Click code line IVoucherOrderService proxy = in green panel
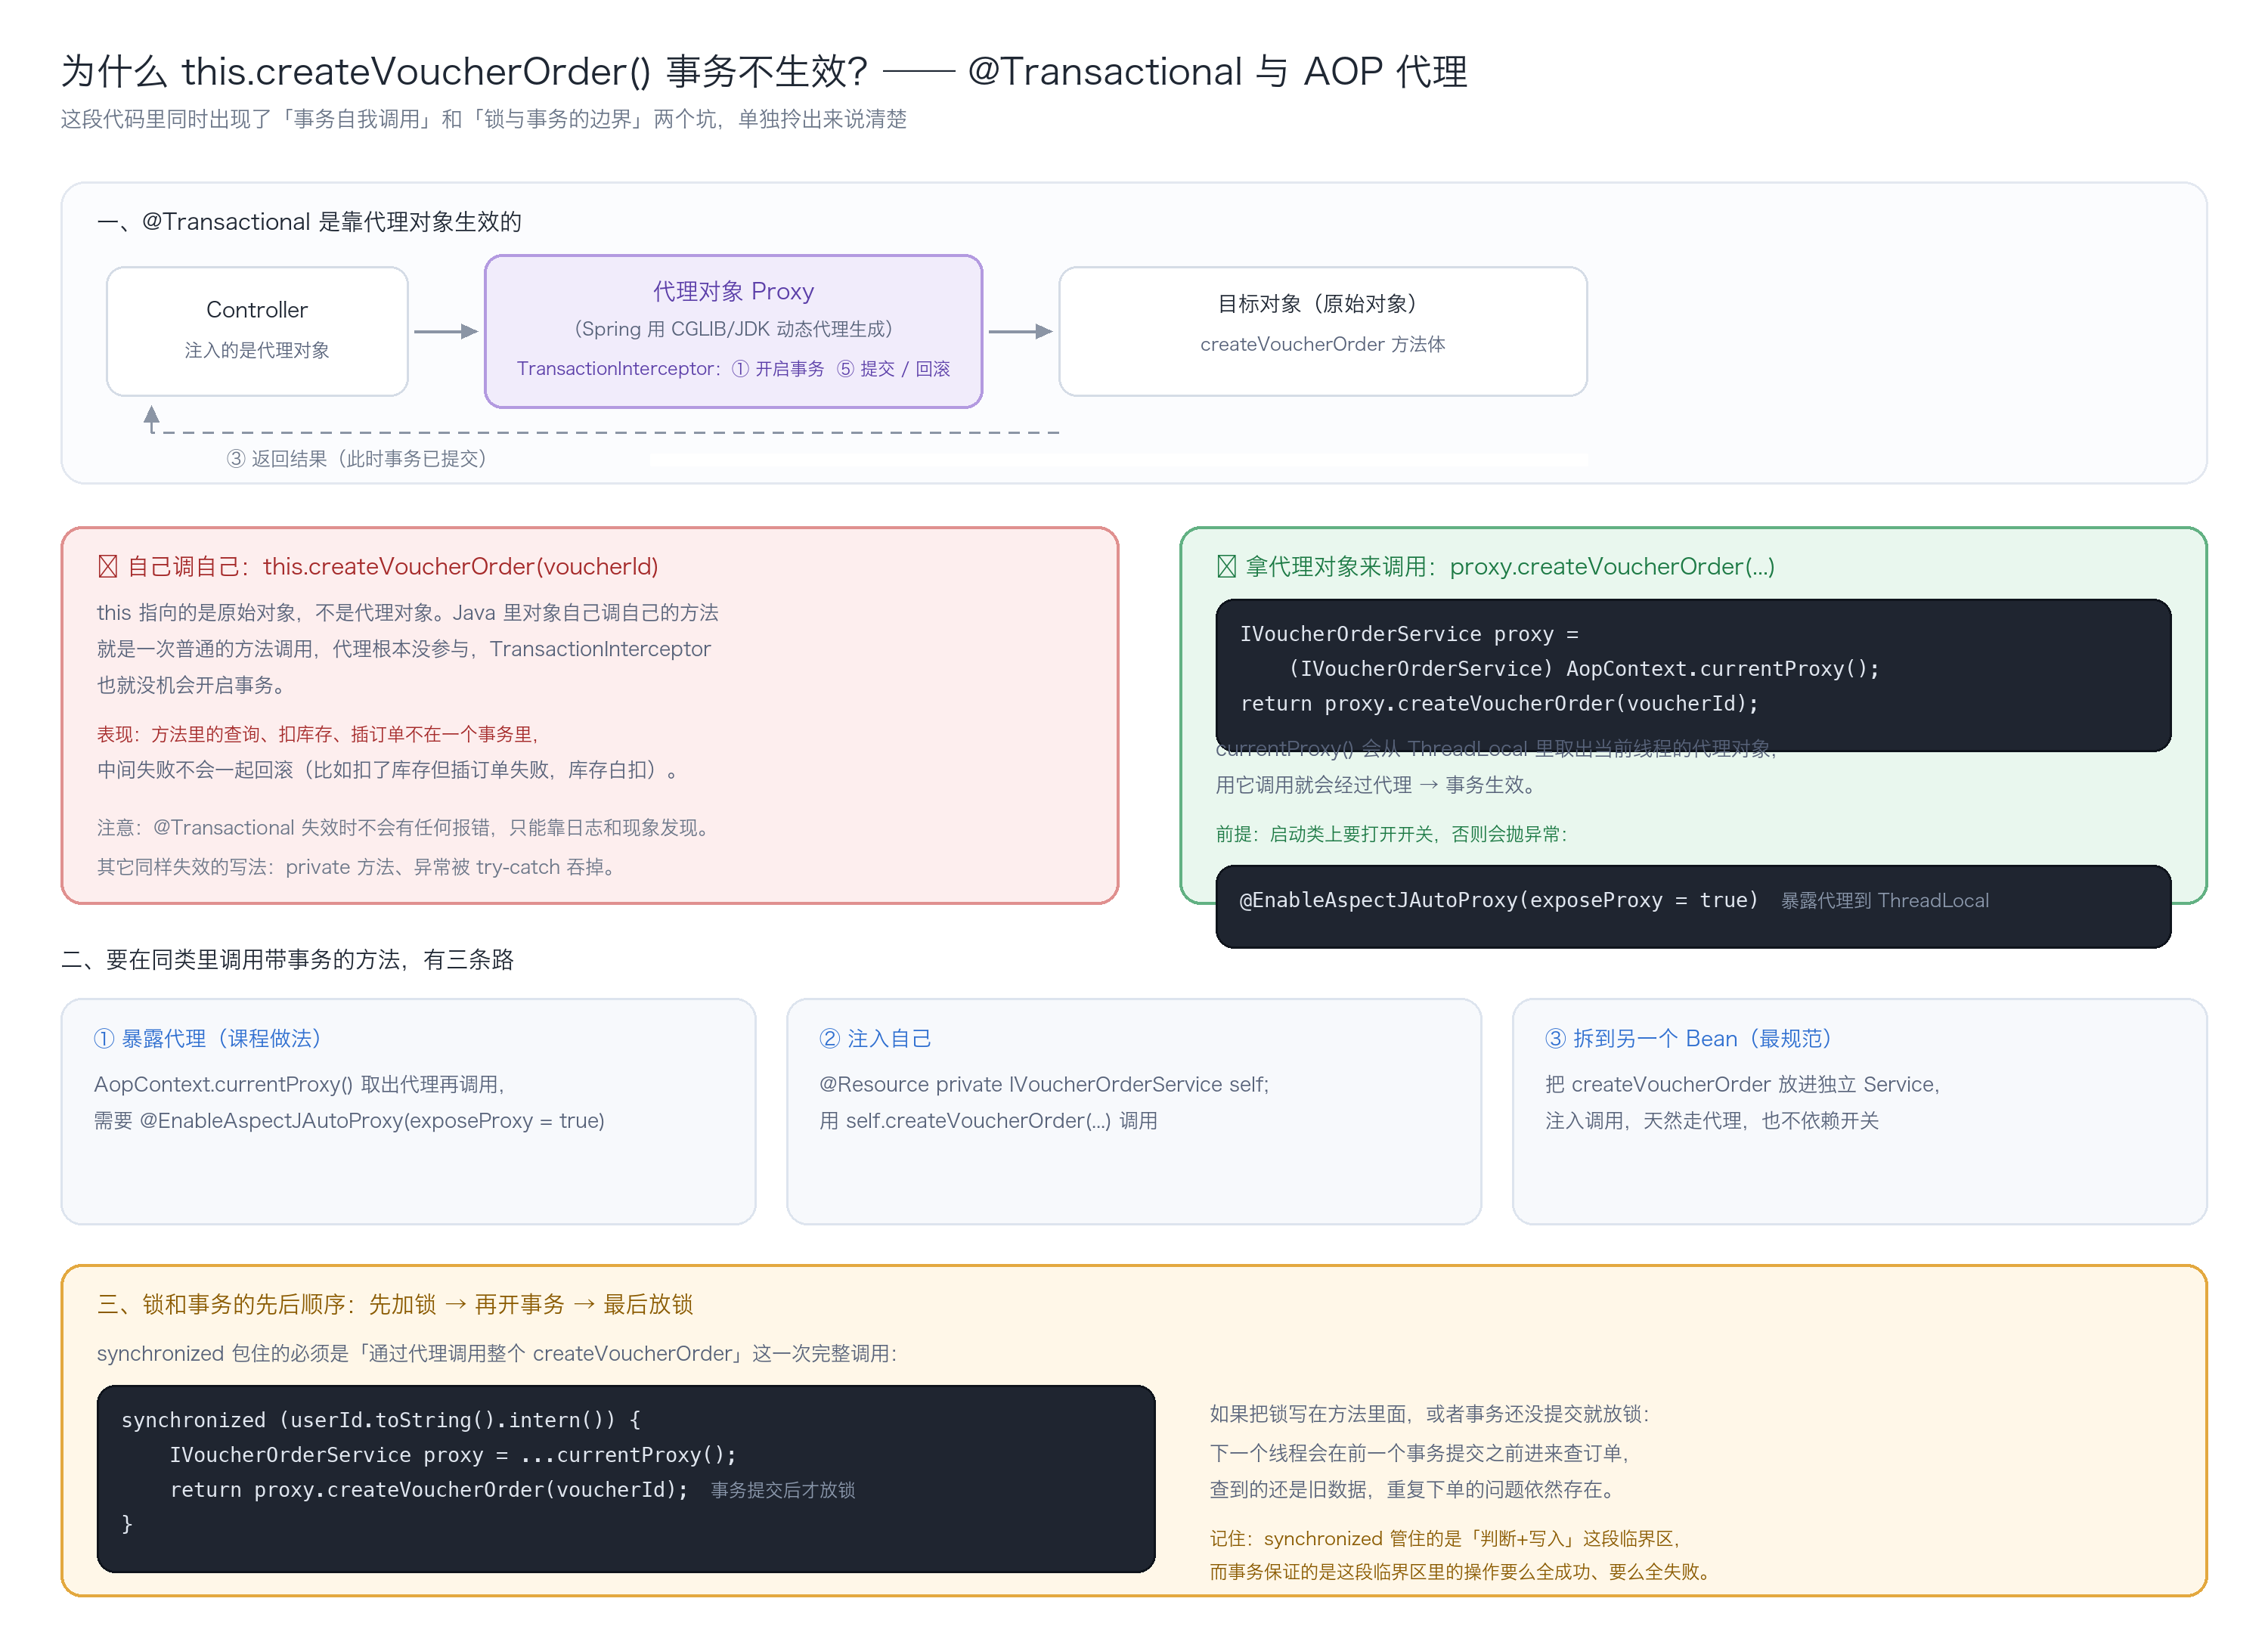This screenshot has width=2268, height=1648. pos(1409,634)
